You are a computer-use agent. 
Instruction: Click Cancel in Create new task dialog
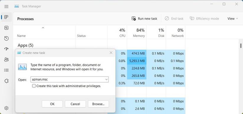tap(75, 104)
